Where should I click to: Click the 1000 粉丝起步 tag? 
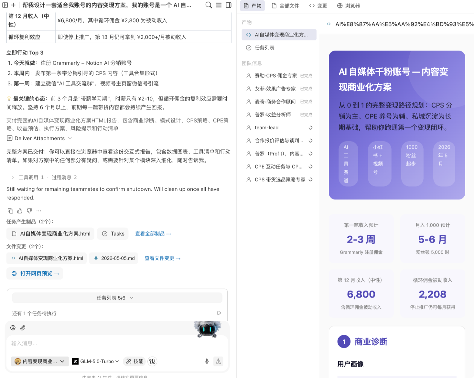pyautogui.click(x=412, y=164)
